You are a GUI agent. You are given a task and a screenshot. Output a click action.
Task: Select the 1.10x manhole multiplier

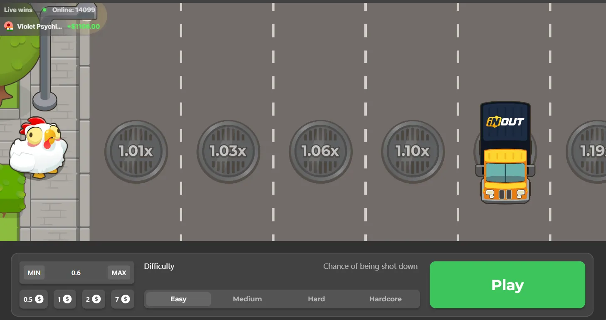coord(413,151)
